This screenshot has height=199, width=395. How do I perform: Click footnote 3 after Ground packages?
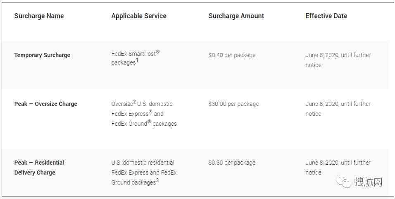pyautogui.click(x=157, y=180)
